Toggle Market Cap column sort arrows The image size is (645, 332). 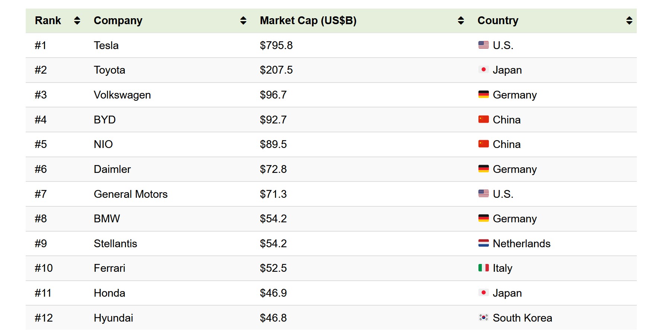(x=461, y=20)
